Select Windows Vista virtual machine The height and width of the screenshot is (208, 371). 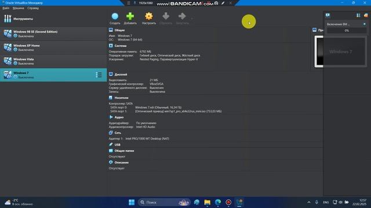tap(53, 61)
